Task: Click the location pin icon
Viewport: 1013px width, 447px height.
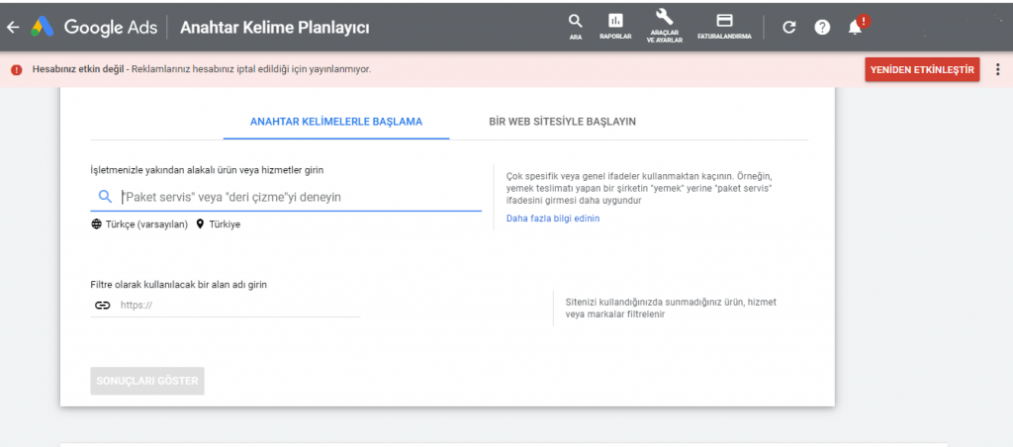Action: click(x=200, y=224)
